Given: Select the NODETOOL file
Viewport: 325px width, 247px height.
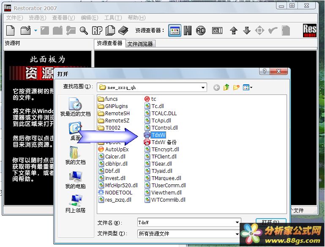Looking at the screenshot, I should 115,193.
